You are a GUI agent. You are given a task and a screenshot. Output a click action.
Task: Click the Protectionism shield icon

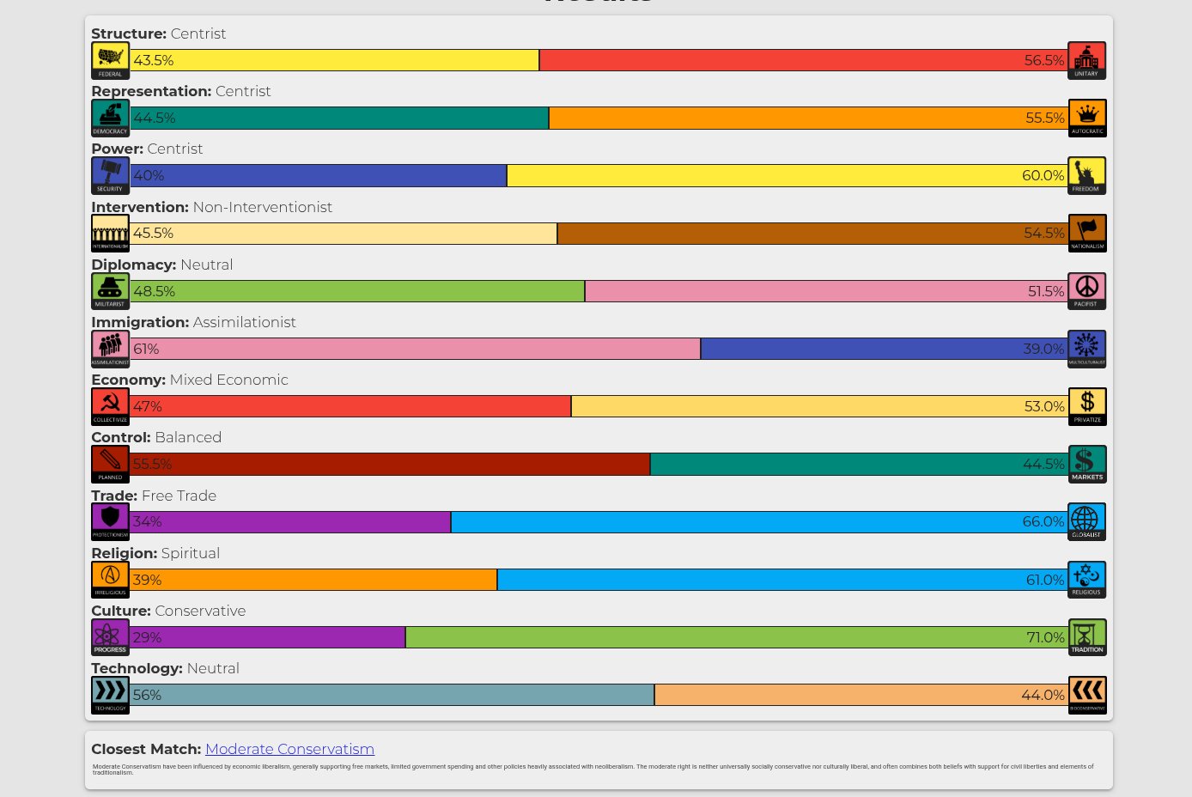pos(110,521)
